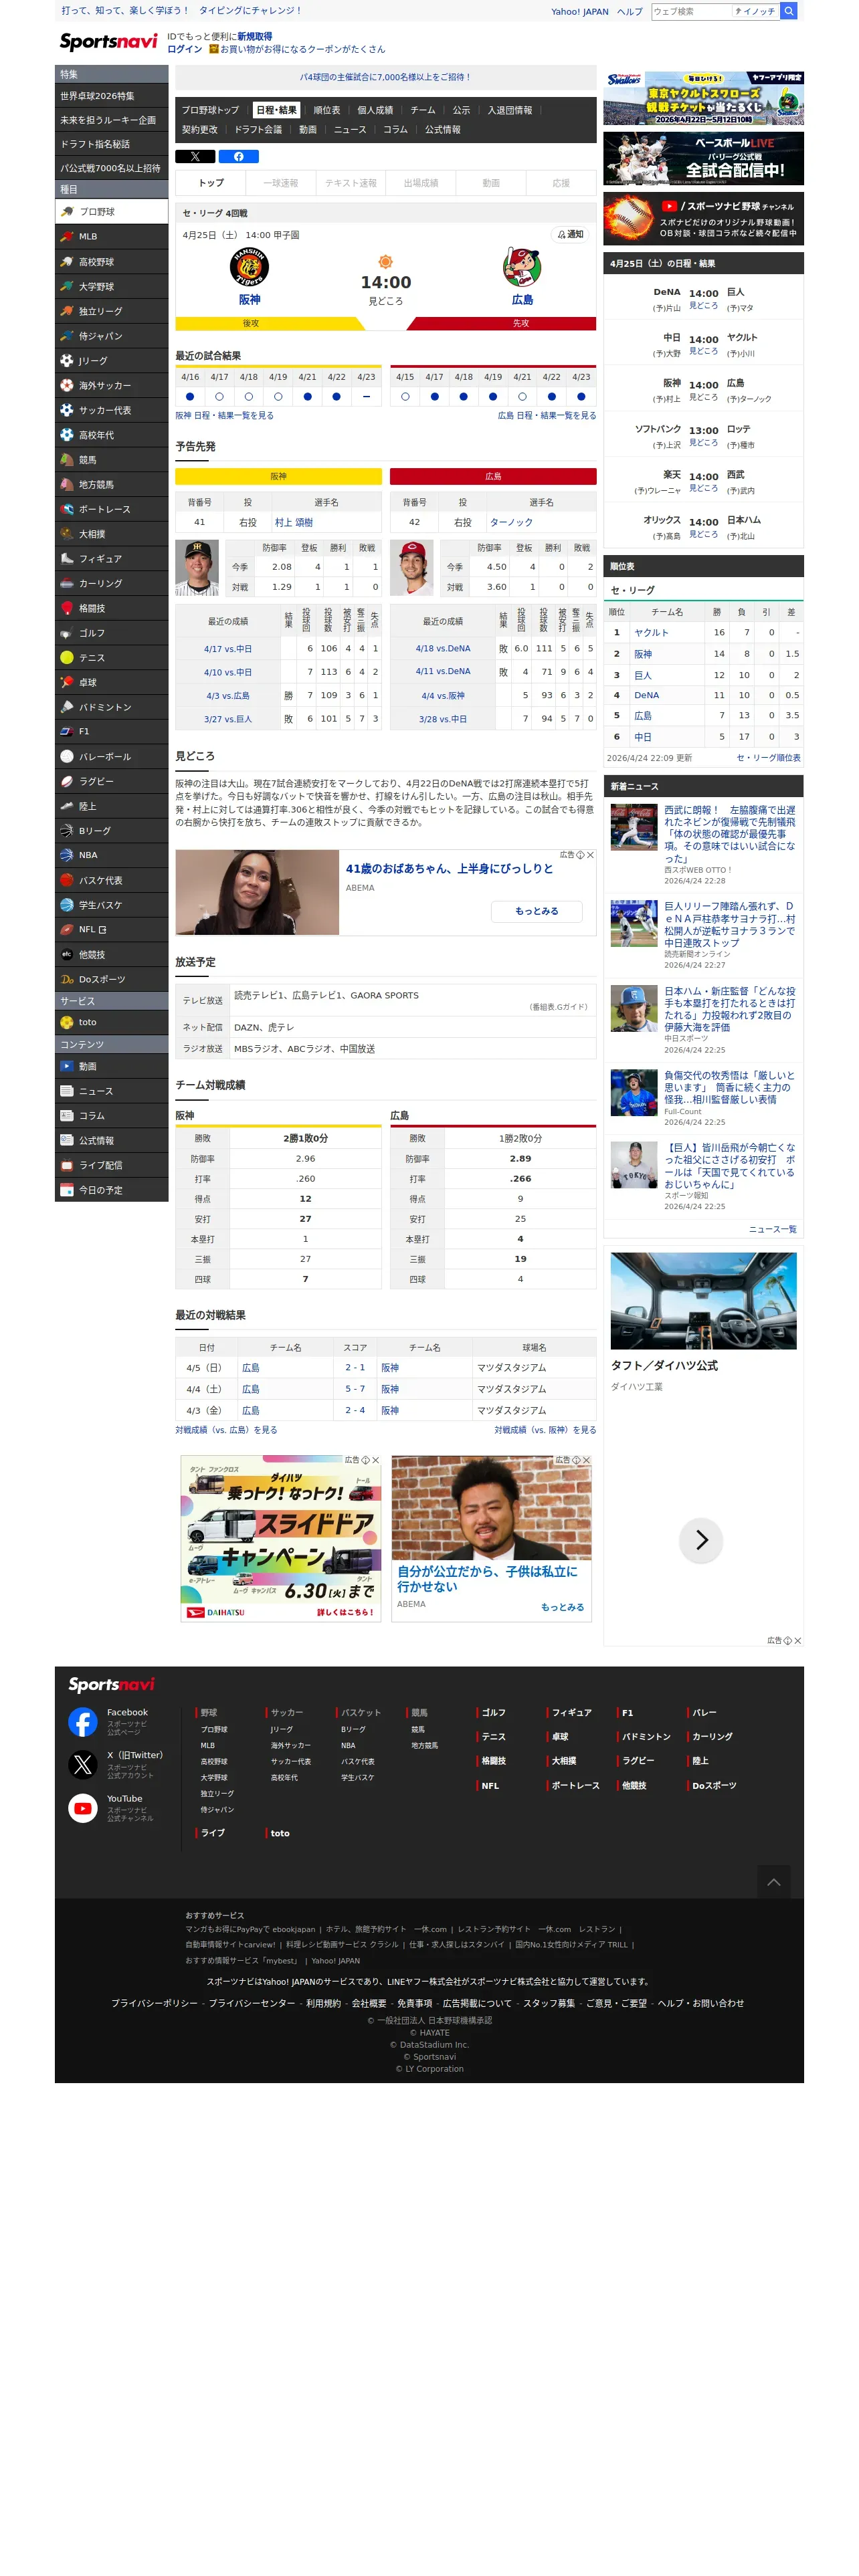This screenshot has width=859, height=2576.
Task: Open 大相撲 icon in left sidebar
Action: [67, 533]
